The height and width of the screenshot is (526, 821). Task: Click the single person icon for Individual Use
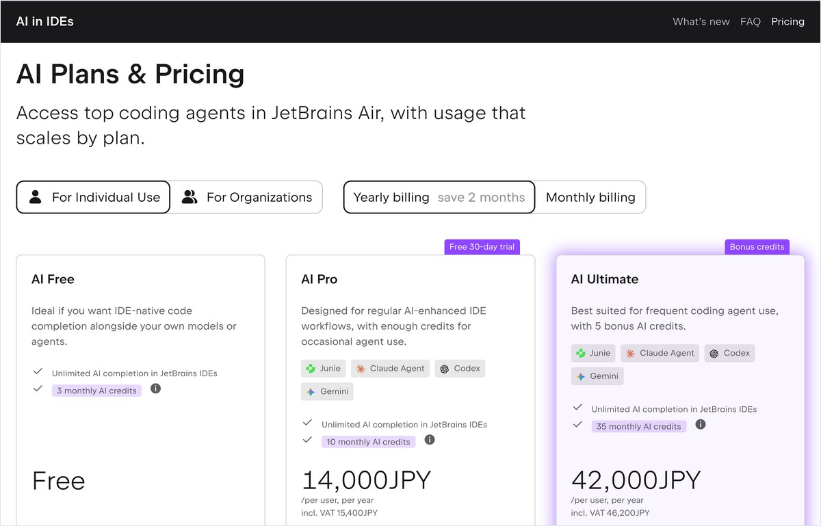[x=36, y=197]
